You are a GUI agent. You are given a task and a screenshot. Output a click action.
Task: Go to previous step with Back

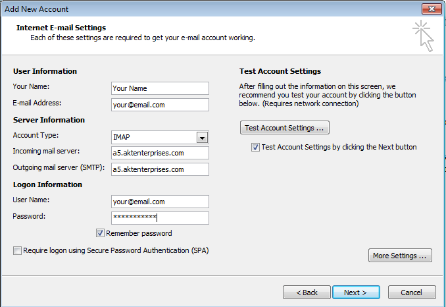click(307, 293)
